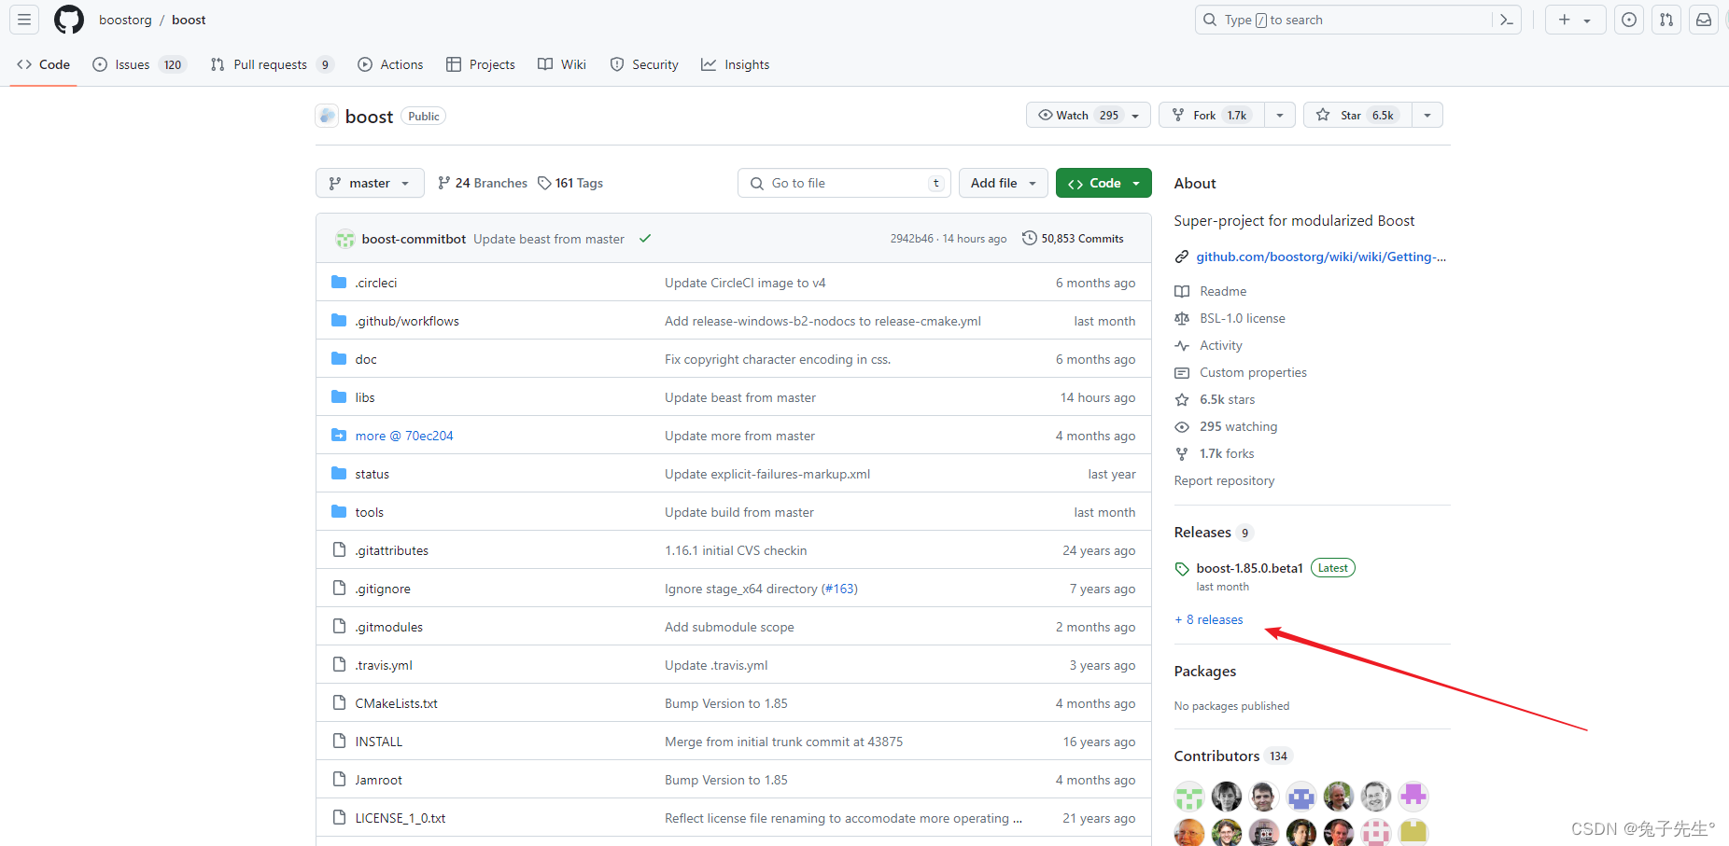Viewport: 1729px width, 846px height.
Task: Open the Pull requests tab
Action: coord(272,64)
